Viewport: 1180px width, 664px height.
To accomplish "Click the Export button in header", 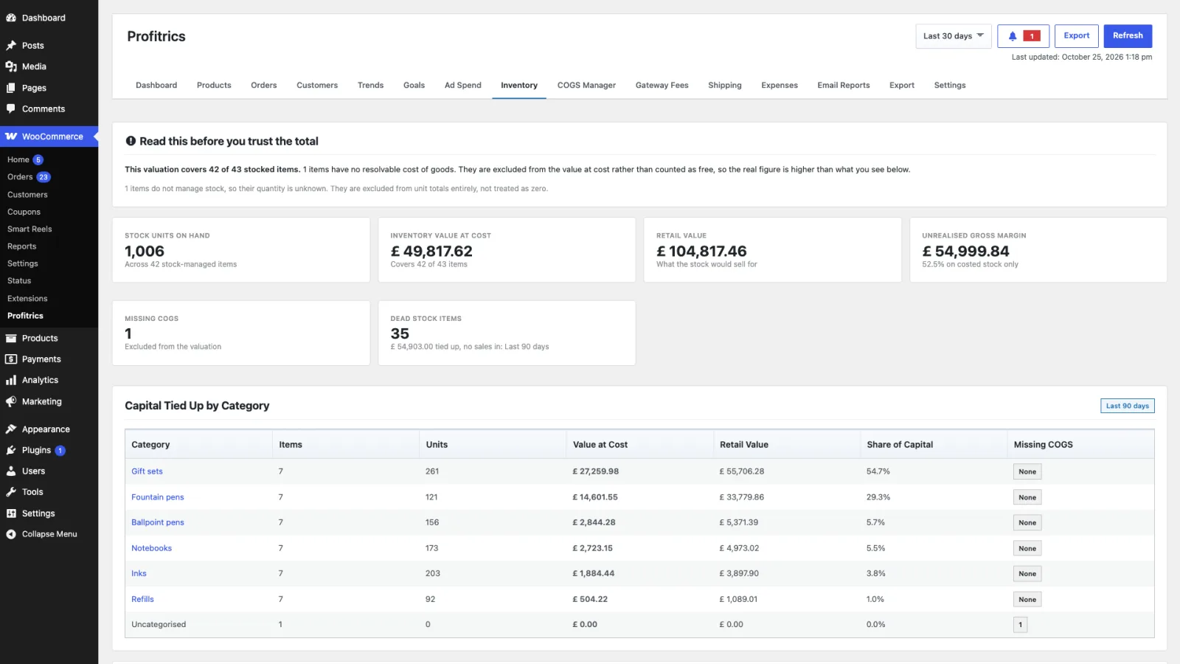I will coord(1077,36).
